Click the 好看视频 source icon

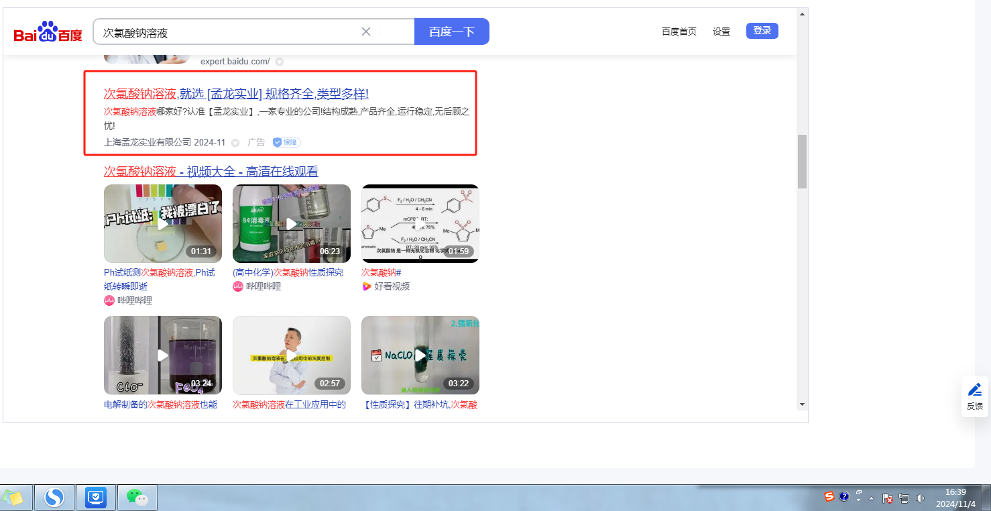tap(367, 286)
